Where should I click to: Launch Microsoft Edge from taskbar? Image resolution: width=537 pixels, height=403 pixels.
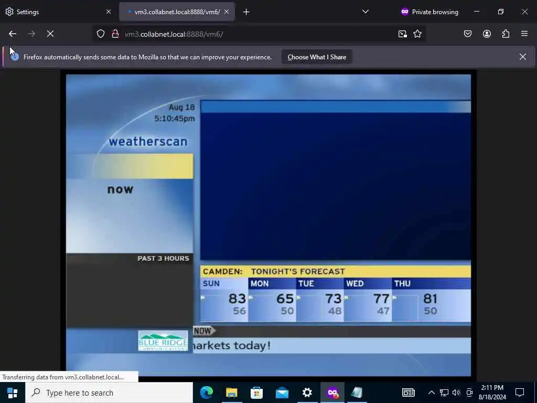click(x=207, y=393)
